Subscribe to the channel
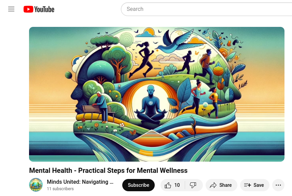Image resolution: width=292 pixels, height=196 pixels. (138, 185)
